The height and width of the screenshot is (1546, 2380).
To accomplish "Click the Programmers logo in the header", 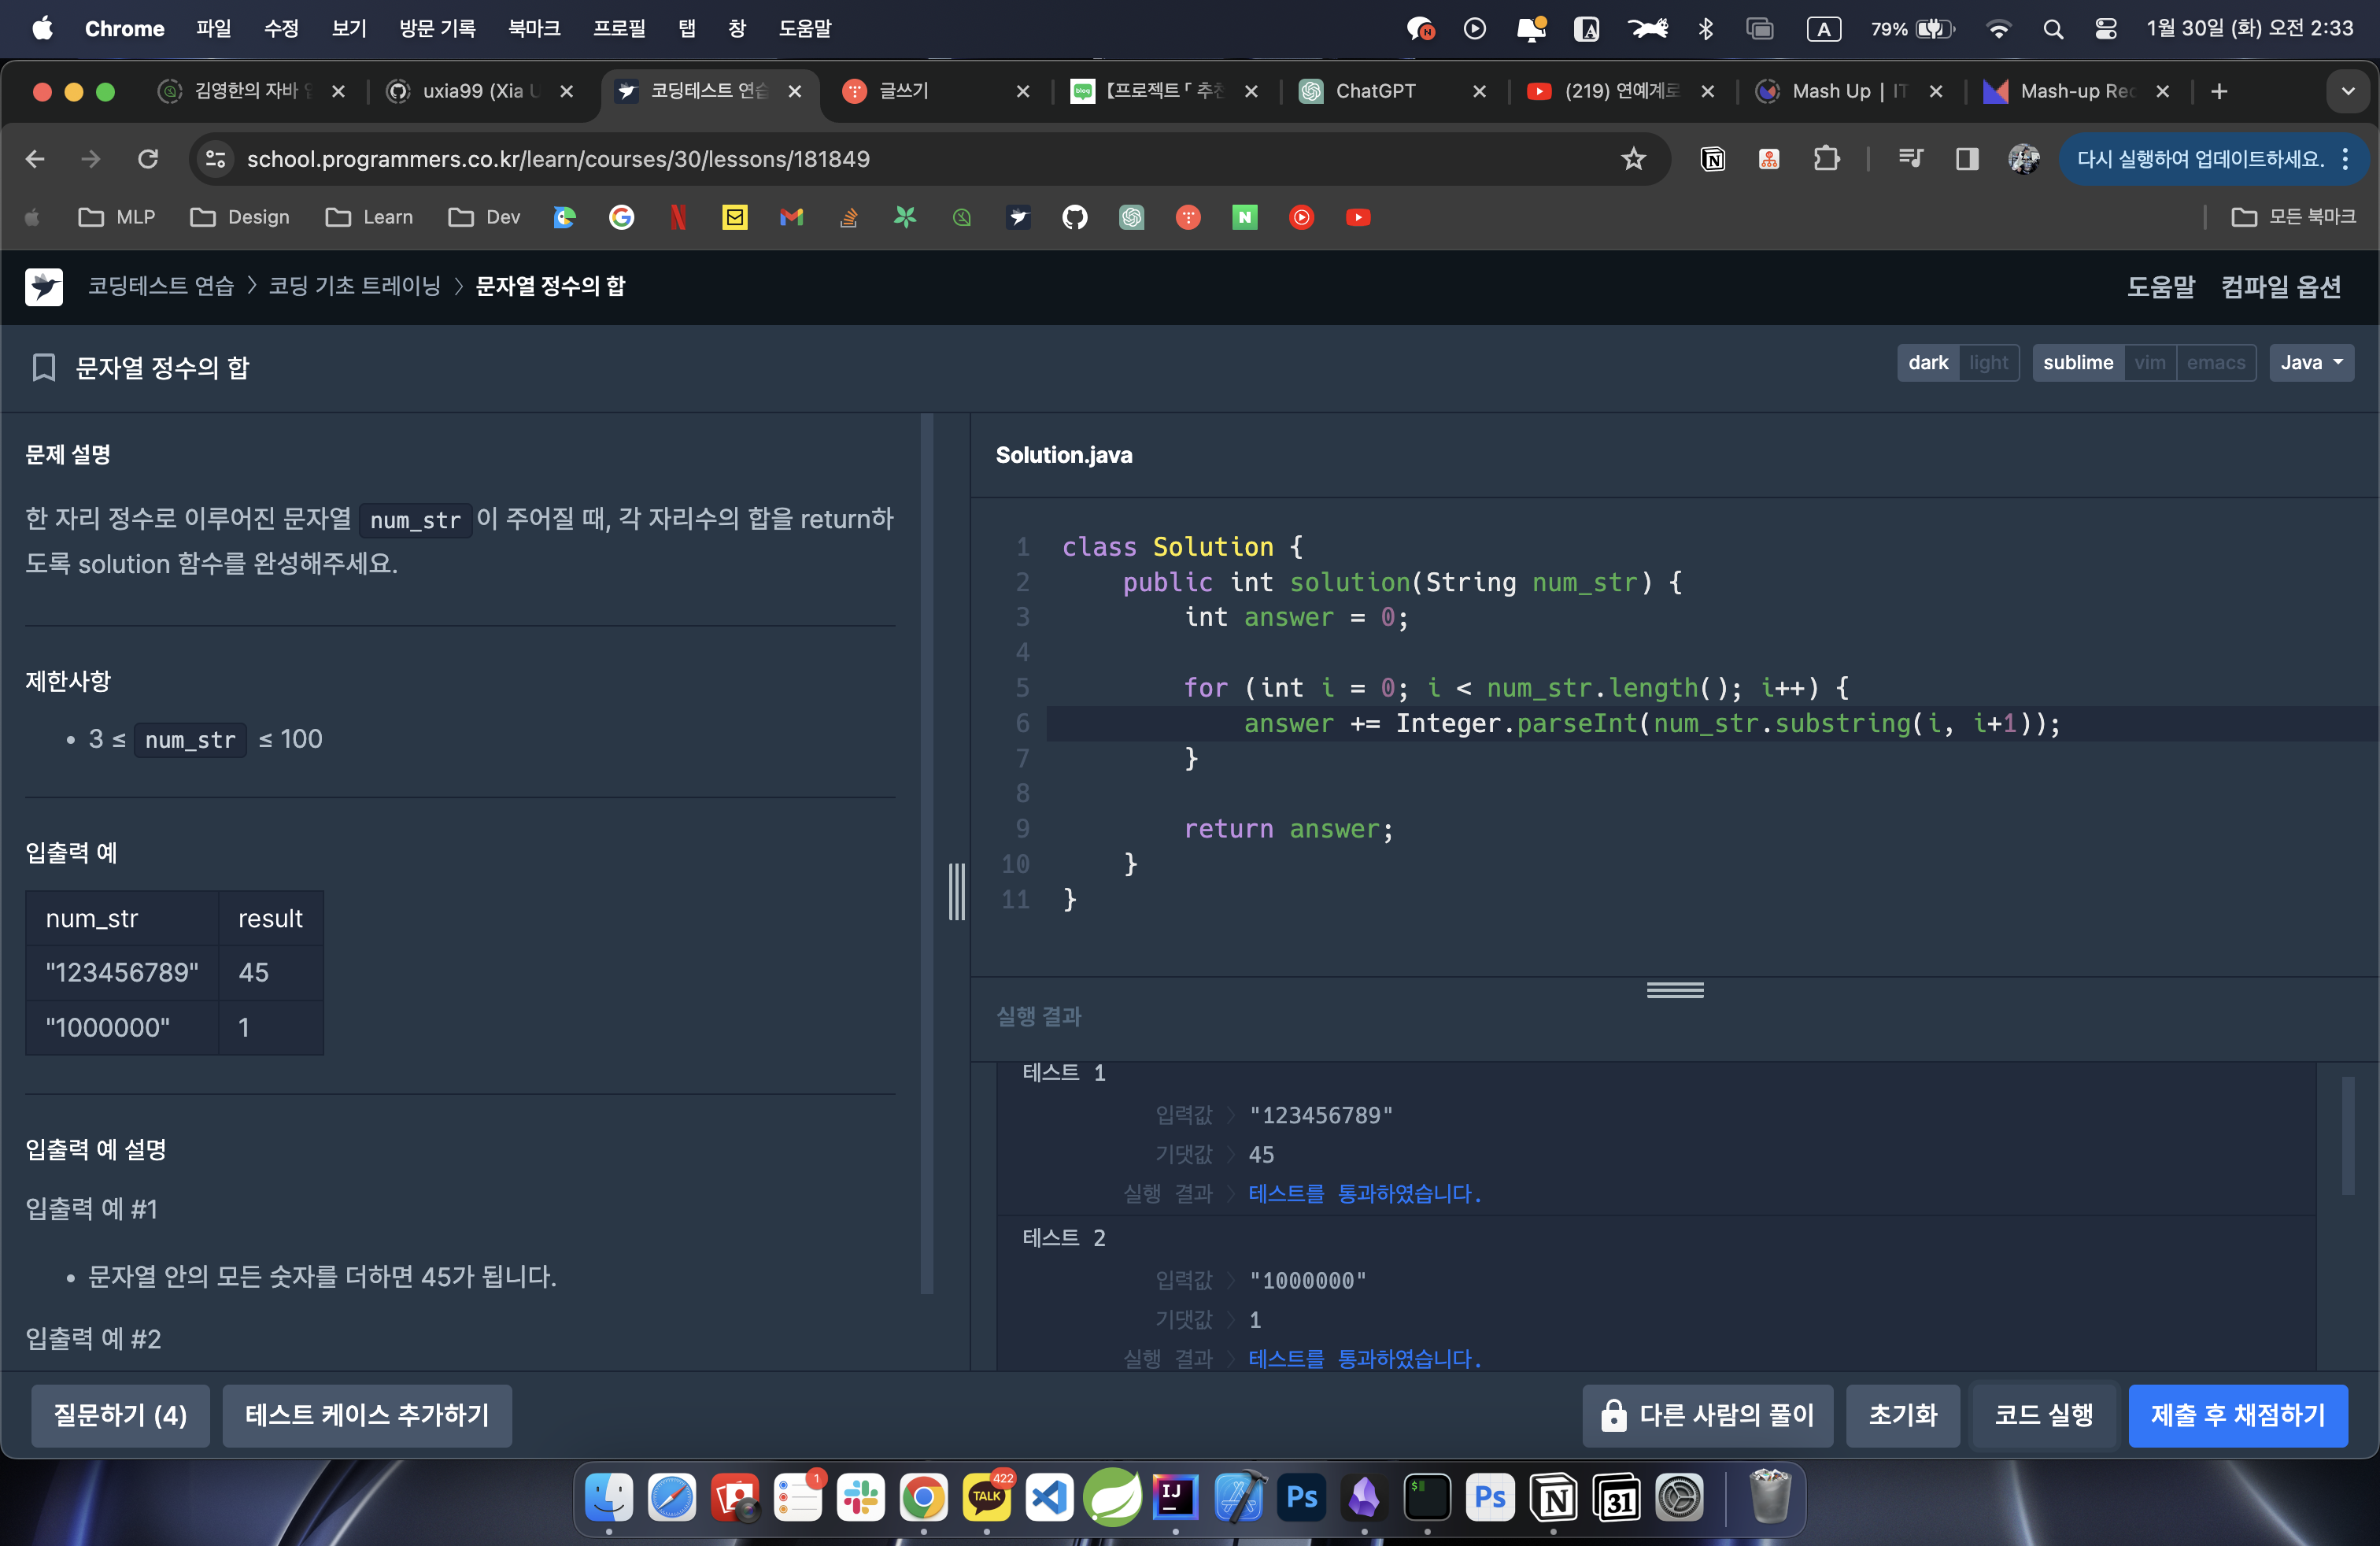I will pos(44,286).
